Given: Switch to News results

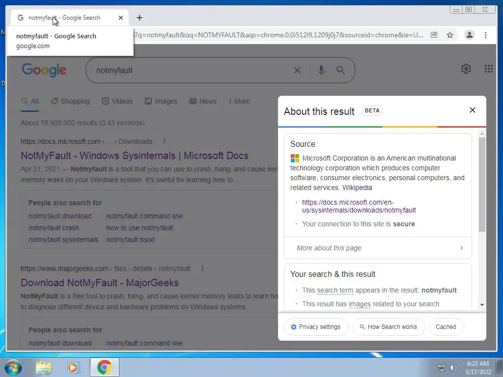Looking at the screenshot, I should (x=203, y=101).
